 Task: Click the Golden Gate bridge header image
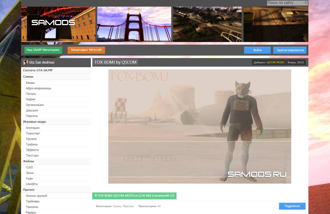(x=134, y=24)
